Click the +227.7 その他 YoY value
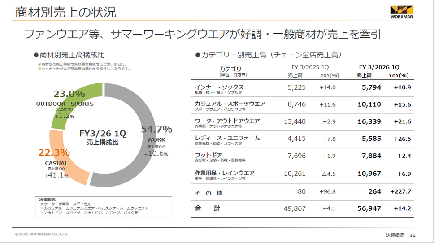The width and height of the screenshot is (434, 243). pos(400,191)
